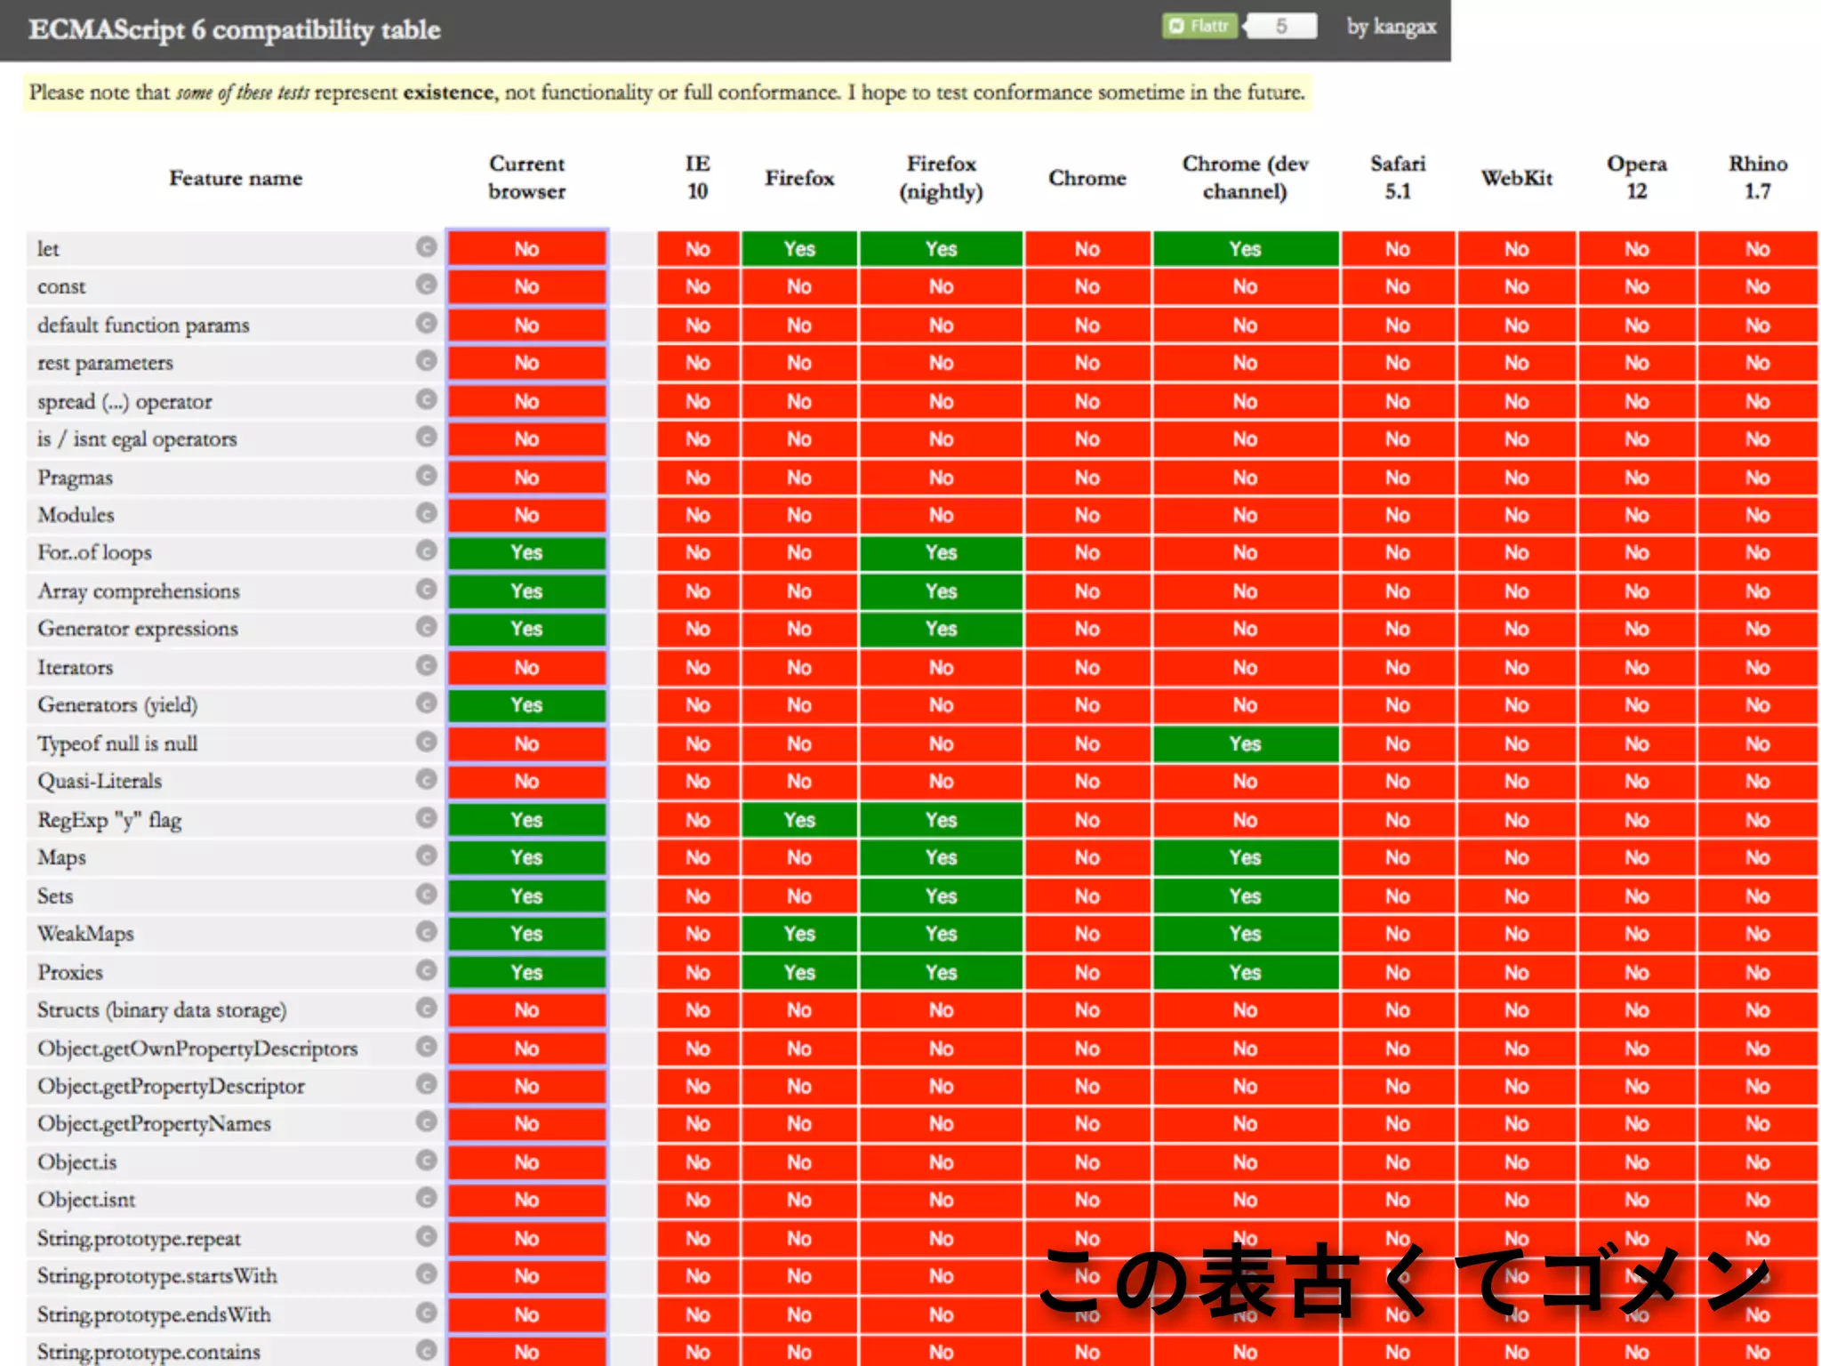Click the Firefox (nightly) column header
This screenshot has width=1821, height=1366.
tap(941, 177)
